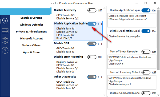
Task: Open help question mark icon
Action: [x=5, y=50]
